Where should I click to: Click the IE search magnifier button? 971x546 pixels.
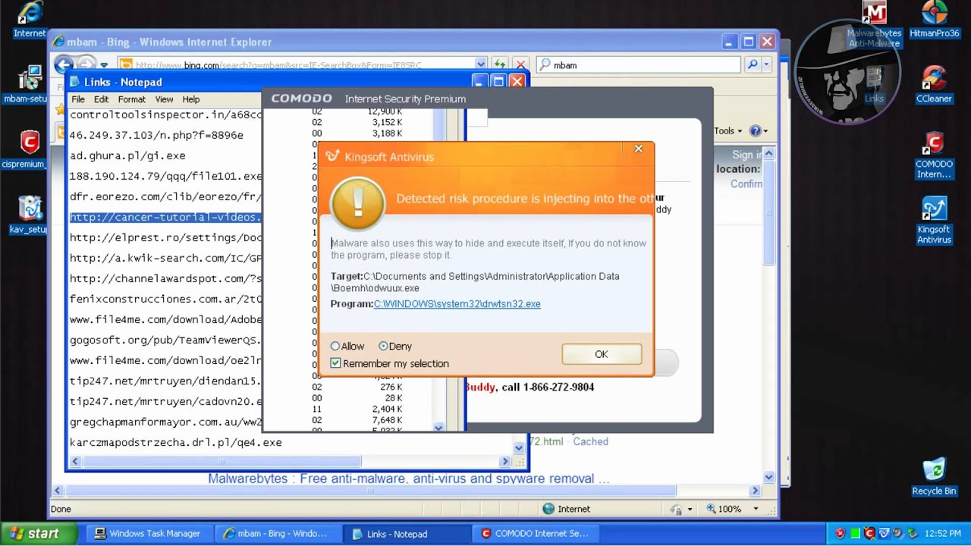752,65
